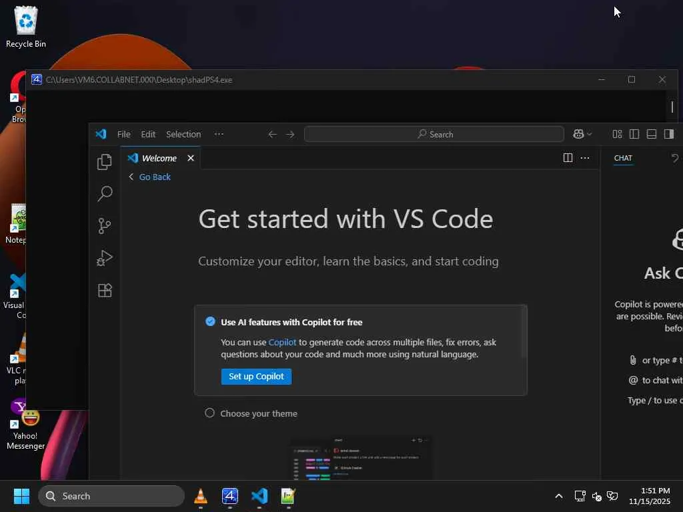This screenshot has height=512, width=683.
Task: Click the shadPS4 window scrollbar
Action: pos(672,107)
